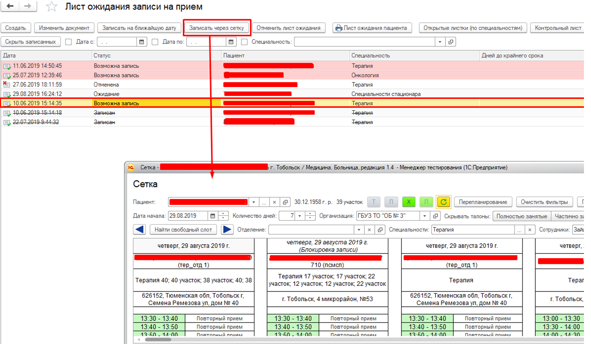Screen dimensions: 591x344
Task: Go back with the left arrow
Action: 11,7
